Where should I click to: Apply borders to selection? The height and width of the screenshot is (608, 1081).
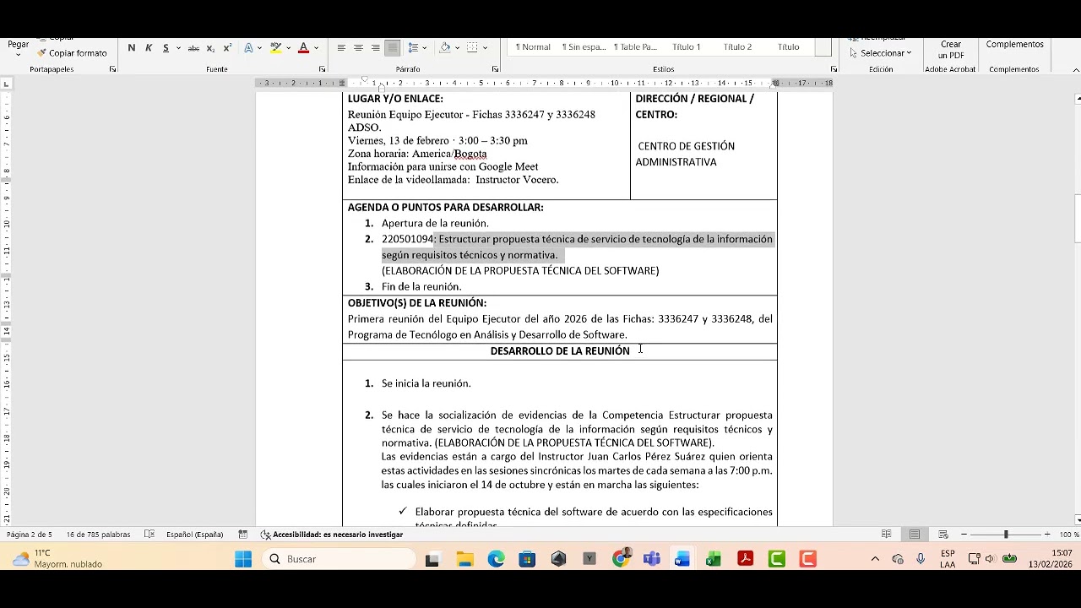pos(473,48)
